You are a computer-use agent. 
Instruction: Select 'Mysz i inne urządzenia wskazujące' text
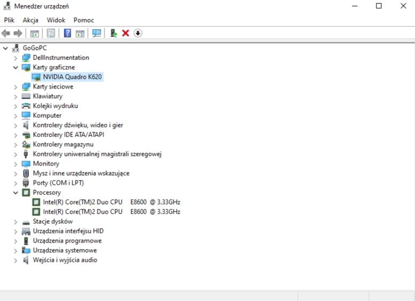pyautogui.click(x=81, y=174)
